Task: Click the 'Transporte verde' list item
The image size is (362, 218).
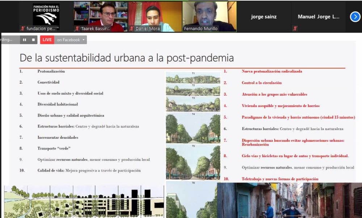Action: pos(54,148)
